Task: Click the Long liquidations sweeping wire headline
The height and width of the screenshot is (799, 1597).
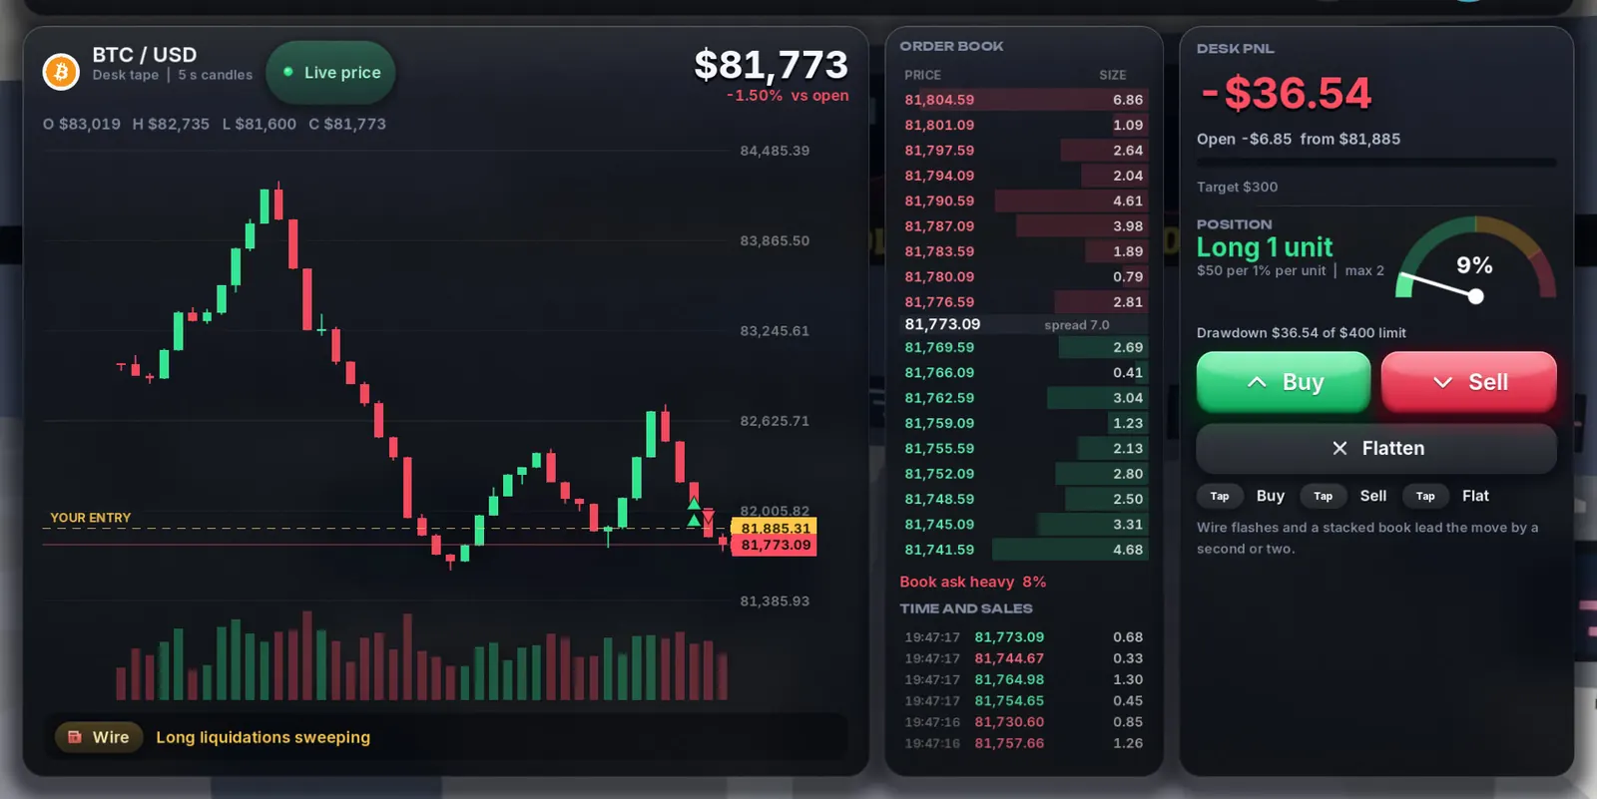Action: click(264, 737)
